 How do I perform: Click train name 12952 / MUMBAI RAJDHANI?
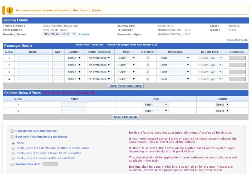pos(60,26)
